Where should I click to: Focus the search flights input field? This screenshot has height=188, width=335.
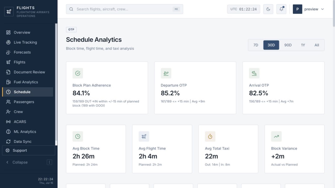pyautogui.click(x=125, y=9)
